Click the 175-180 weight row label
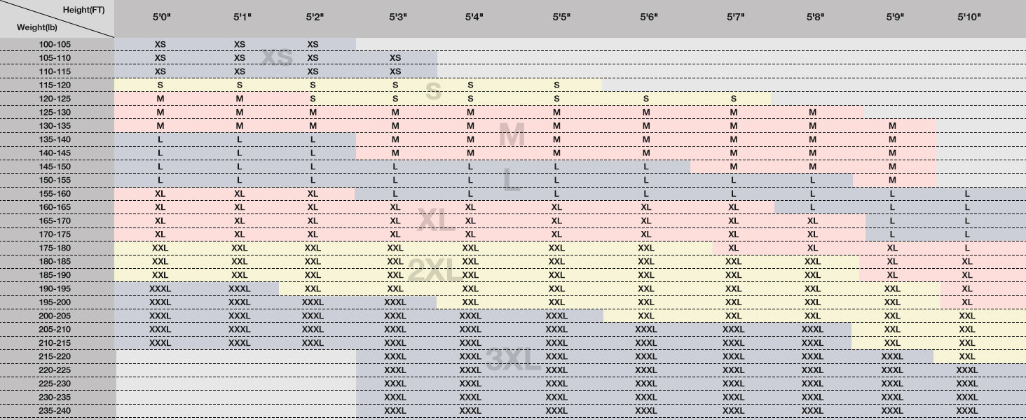The image size is (1026, 420). pos(56,248)
